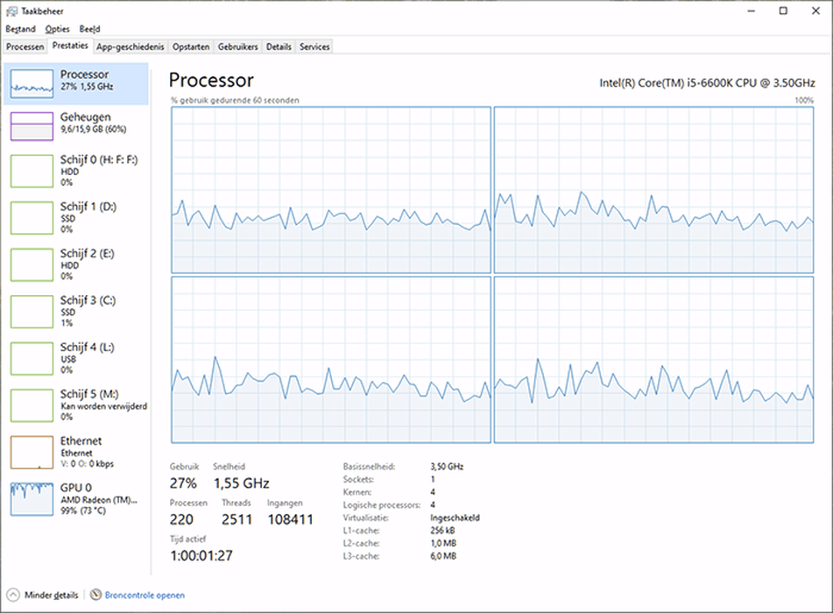833x613 pixels.
Task: Click the Taakbeheer app icon in title bar
Action: click(x=11, y=11)
